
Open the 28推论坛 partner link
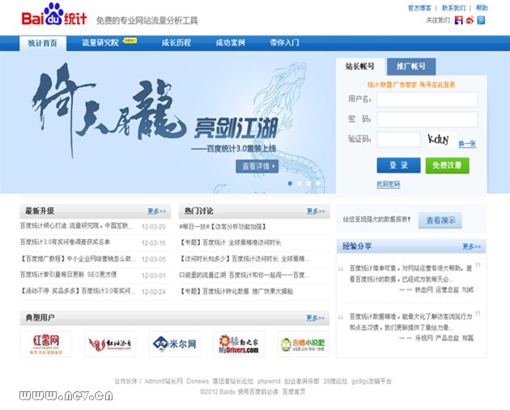click(x=335, y=382)
